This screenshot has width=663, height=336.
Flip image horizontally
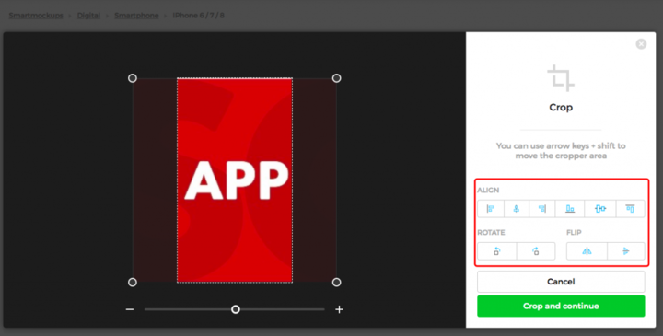(587, 251)
